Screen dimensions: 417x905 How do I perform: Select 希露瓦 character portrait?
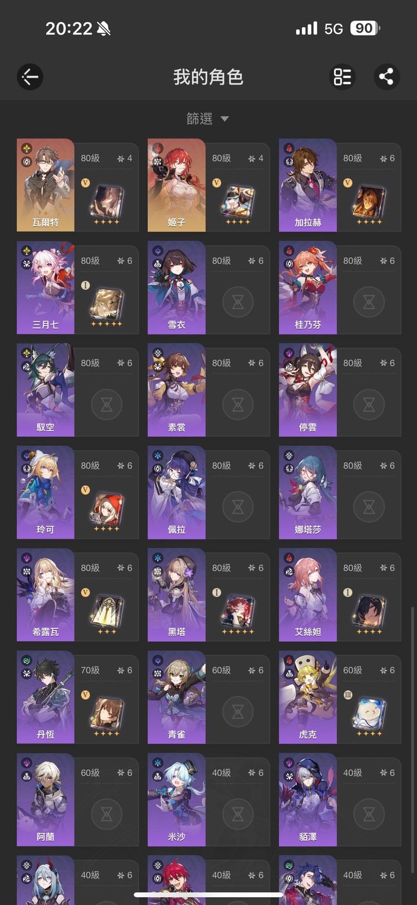tap(46, 594)
